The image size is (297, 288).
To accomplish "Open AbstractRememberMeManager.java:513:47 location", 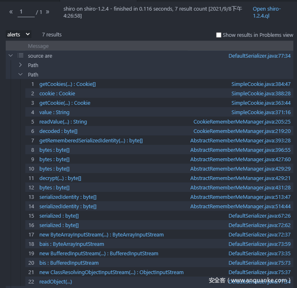I will pyautogui.click(x=240, y=197).
